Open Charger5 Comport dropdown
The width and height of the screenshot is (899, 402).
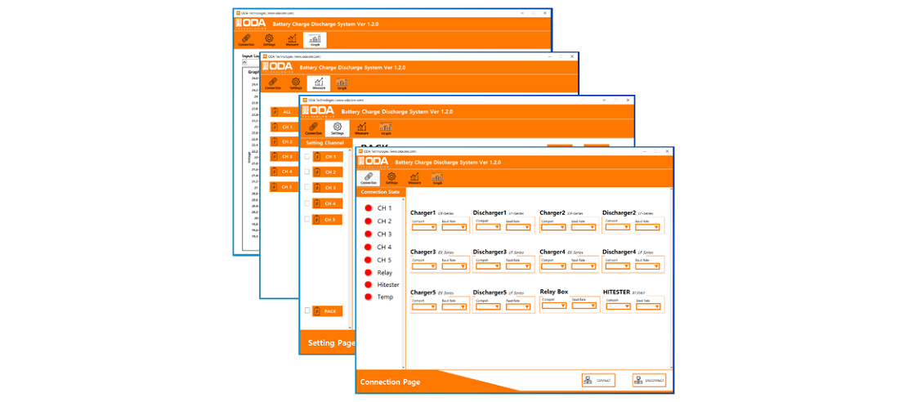coord(424,306)
